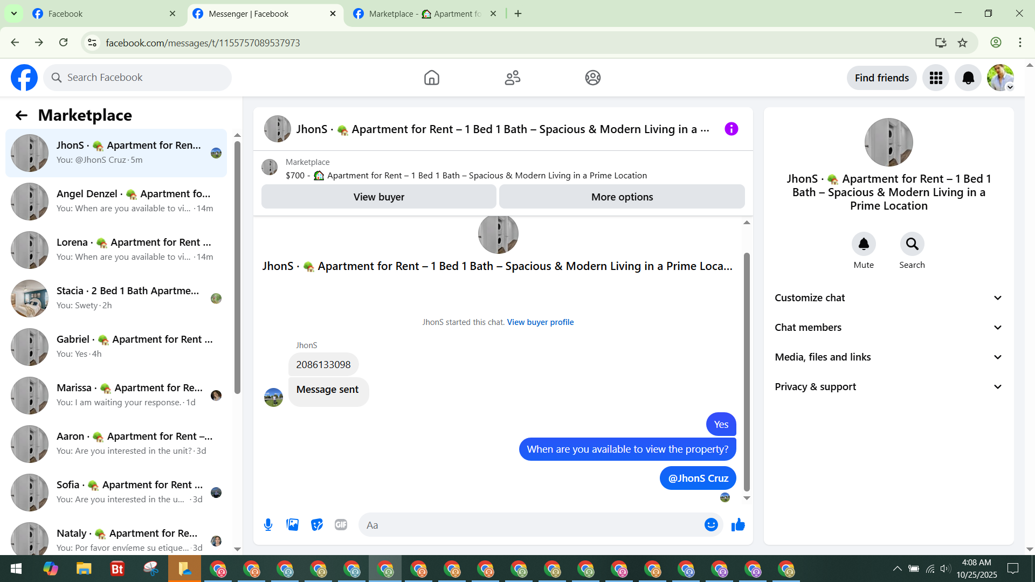Open Facebook home feed icon
This screenshot has height=582, width=1035.
[x=431, y=78]
